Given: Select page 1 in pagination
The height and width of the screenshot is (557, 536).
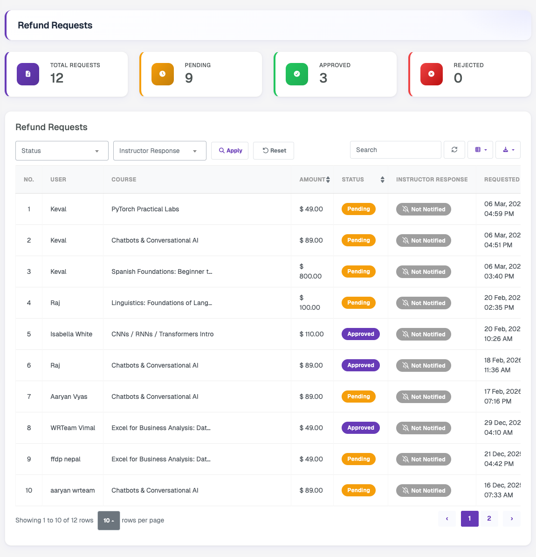Looking at the screenshot, I should coord(470,519).
